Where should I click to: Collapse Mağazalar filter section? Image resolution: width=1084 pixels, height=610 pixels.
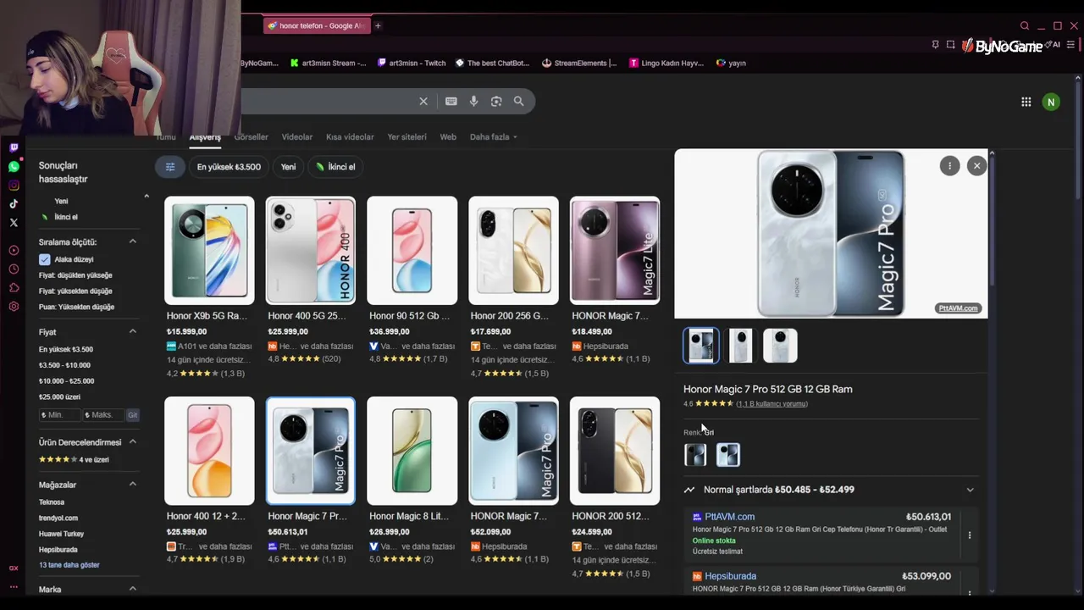coord(132,484)
